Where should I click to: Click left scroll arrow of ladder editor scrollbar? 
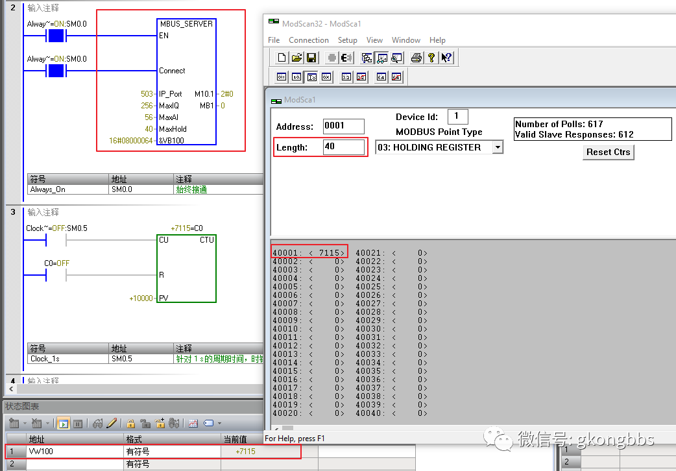coord(11,389)
